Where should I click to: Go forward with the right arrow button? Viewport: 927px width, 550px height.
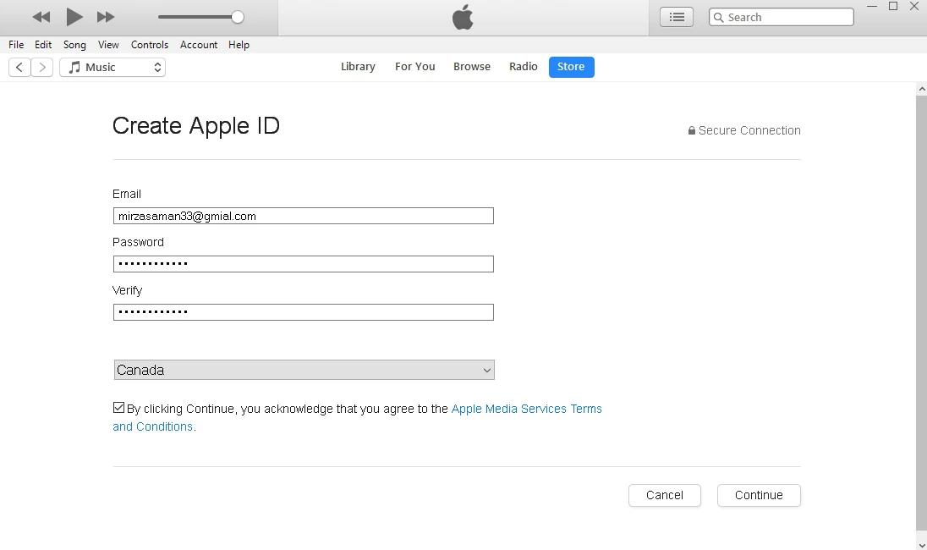[x=42, y=68]
